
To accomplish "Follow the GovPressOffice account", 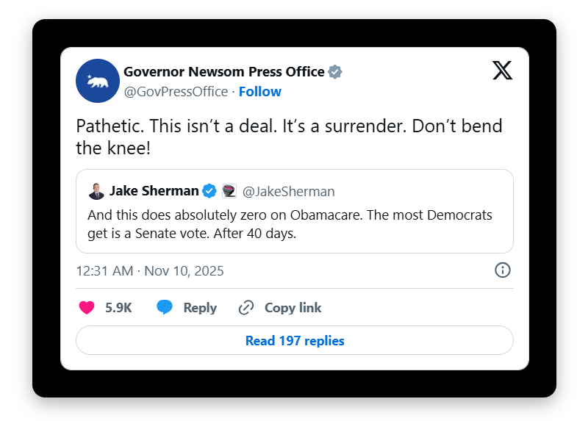I will 259,92.
